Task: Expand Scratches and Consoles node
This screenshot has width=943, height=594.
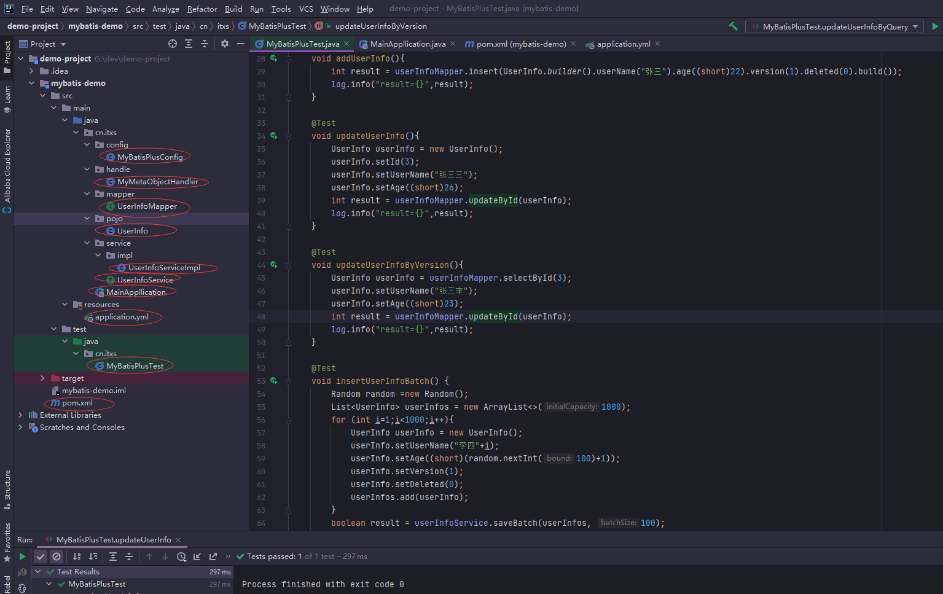Action: [20, 428]
